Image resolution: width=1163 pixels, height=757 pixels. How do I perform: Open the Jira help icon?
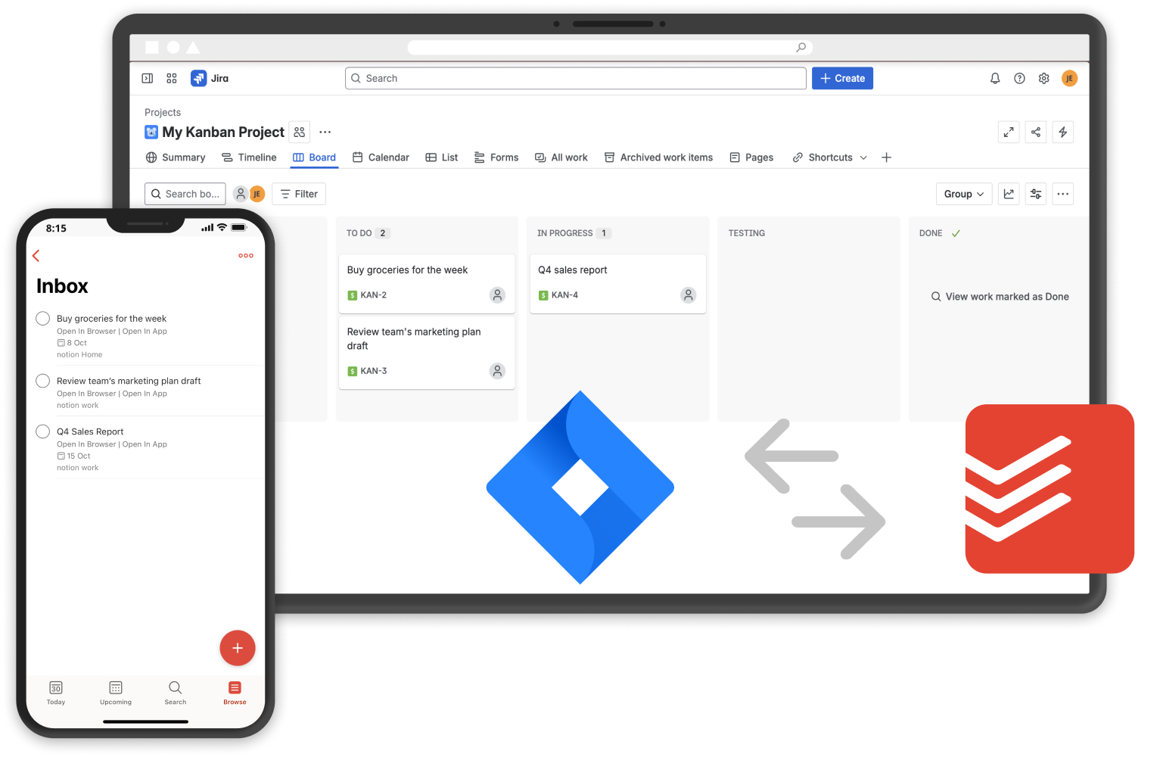point(1019,78)
